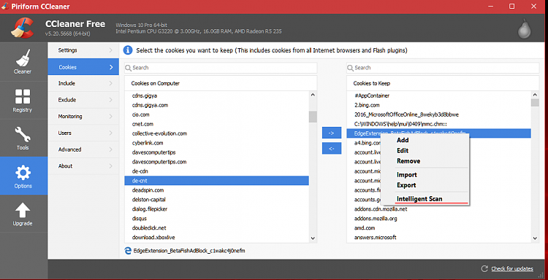This screenshot has width=548, height=280.
Task: Click magnifier icon in right Search box
Action: coord(351,68)
